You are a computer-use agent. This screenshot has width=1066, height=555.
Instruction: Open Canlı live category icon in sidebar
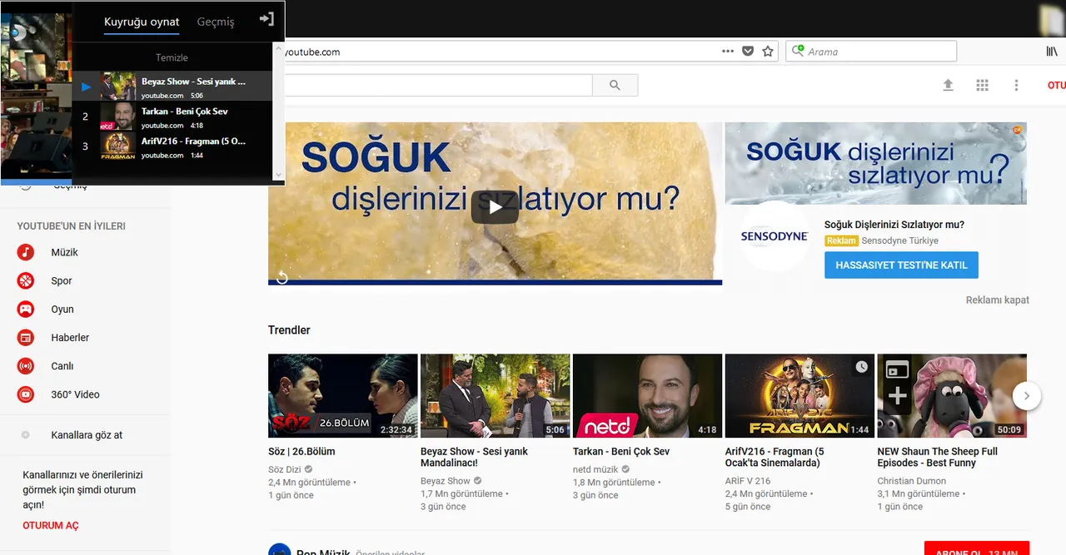26,366
